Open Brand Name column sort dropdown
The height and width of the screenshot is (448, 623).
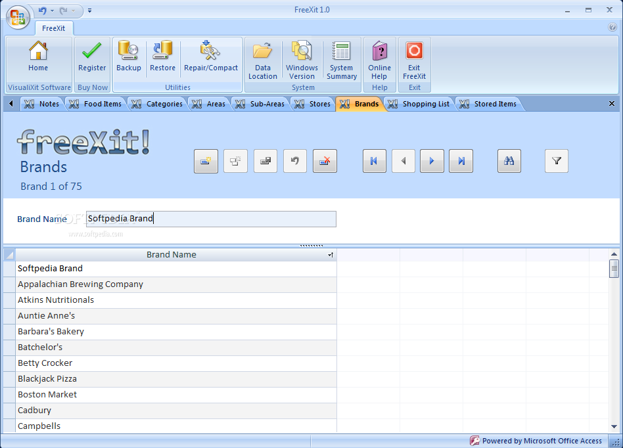click(x=331, y=255)
